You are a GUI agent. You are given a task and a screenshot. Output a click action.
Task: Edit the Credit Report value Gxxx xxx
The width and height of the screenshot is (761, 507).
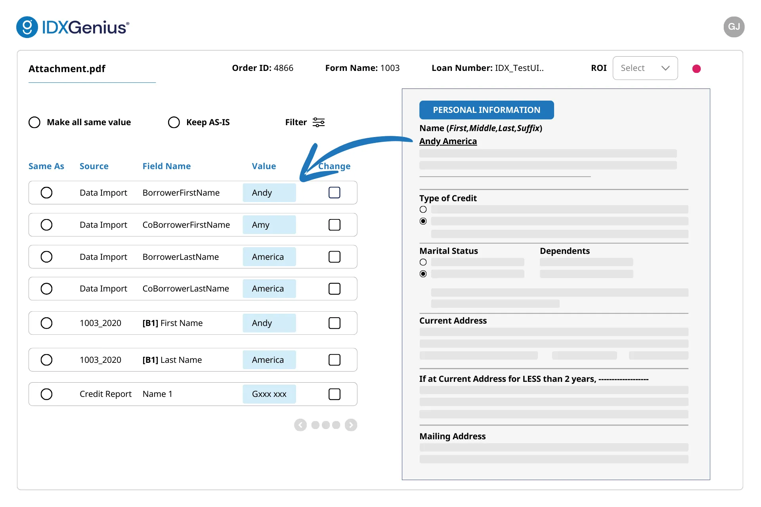(269, 394)
